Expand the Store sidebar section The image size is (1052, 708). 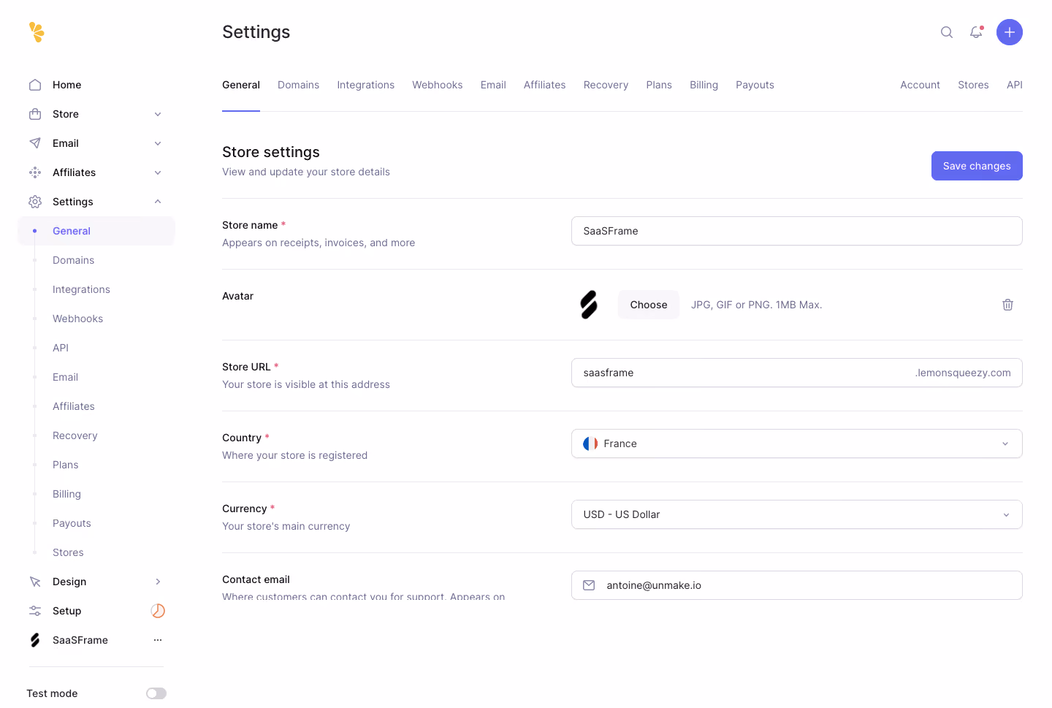point(158,114)
